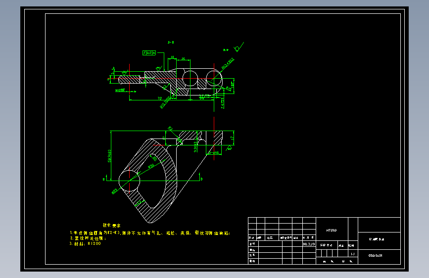
Task: Click the 16 dimension above the section view
Action: click(183, 58)
